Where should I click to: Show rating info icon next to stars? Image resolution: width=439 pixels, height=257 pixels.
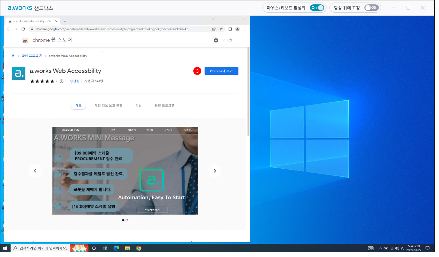pyautogui.click(x=62, y=81)
